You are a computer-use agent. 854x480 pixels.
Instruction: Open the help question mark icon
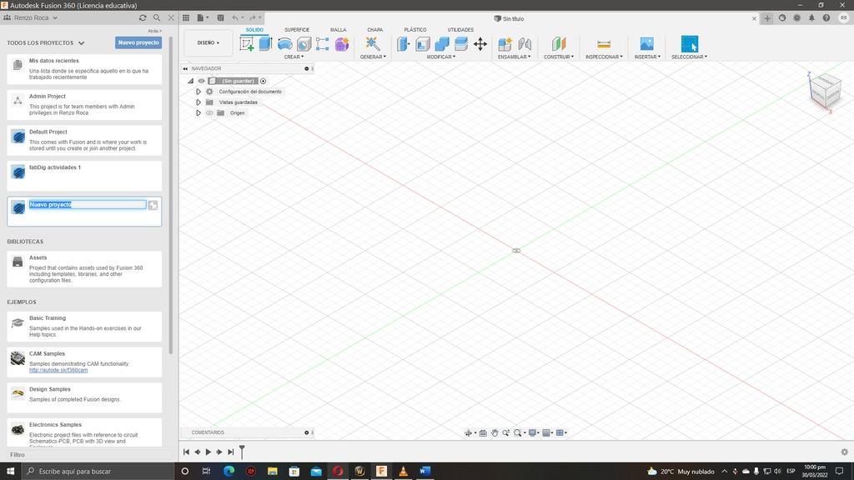(x=826, y=18)
